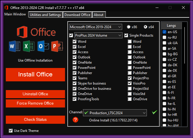The image size is (193, 138).
Task: Uncheck OneDrive for business
Action: (x=75, y=89)
